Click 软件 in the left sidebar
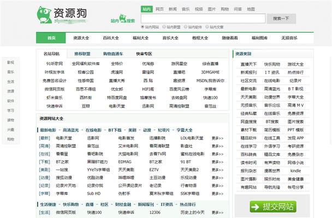This screenshot has width=332, height=218. tap(10, 101)
